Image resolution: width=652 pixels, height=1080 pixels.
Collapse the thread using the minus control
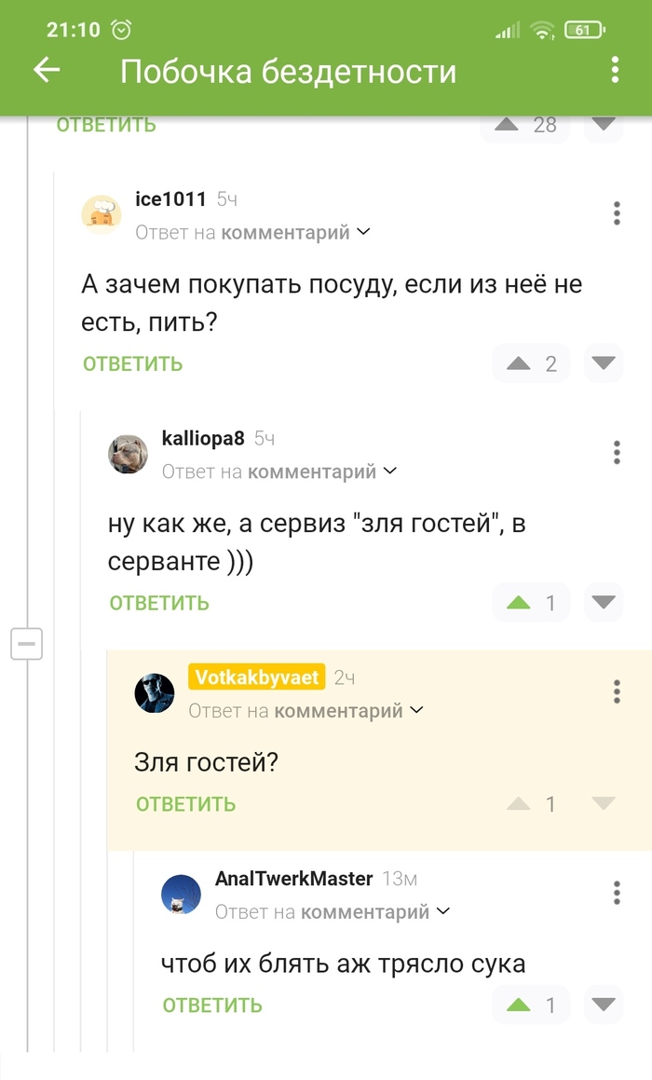coord(26,644)
